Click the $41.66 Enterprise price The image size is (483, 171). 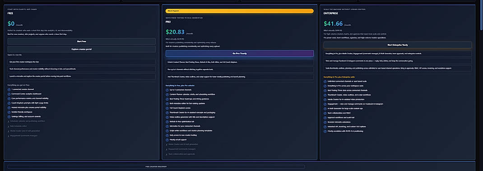coord(333,23)
